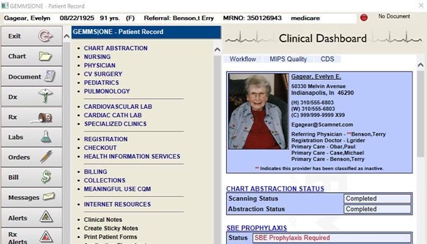Click patient name link Gagear, Evelyn E.
The height and width of the screenshot is (244, 427).
coord(316,76)
